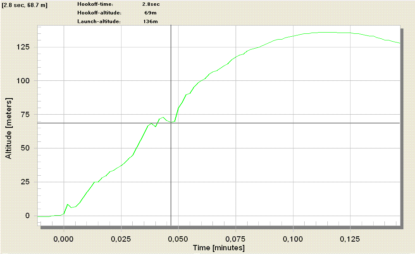Image resolution: width=415 pixels, height=254 pixels.
Task: Click the crosshair intersection at the hookoff point
Action: point(171,123)
